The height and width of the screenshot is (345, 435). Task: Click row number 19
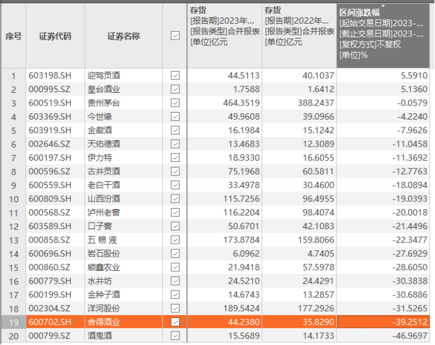13,322
